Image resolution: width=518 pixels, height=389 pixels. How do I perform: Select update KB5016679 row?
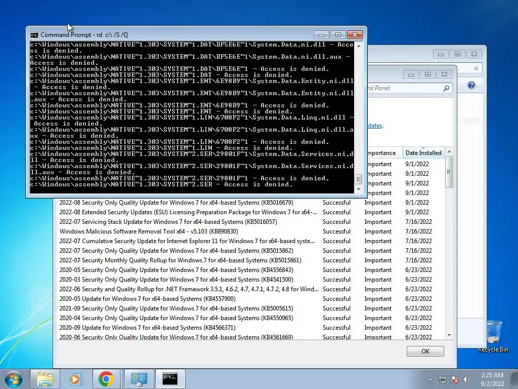[x=250, y=203]
